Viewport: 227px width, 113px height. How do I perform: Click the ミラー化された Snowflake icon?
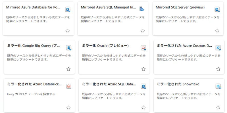click(x=218, y=86)
